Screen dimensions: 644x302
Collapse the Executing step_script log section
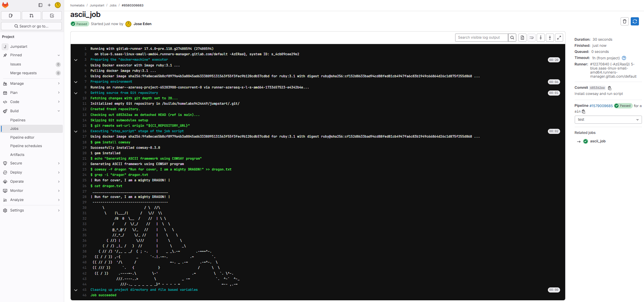76,132
